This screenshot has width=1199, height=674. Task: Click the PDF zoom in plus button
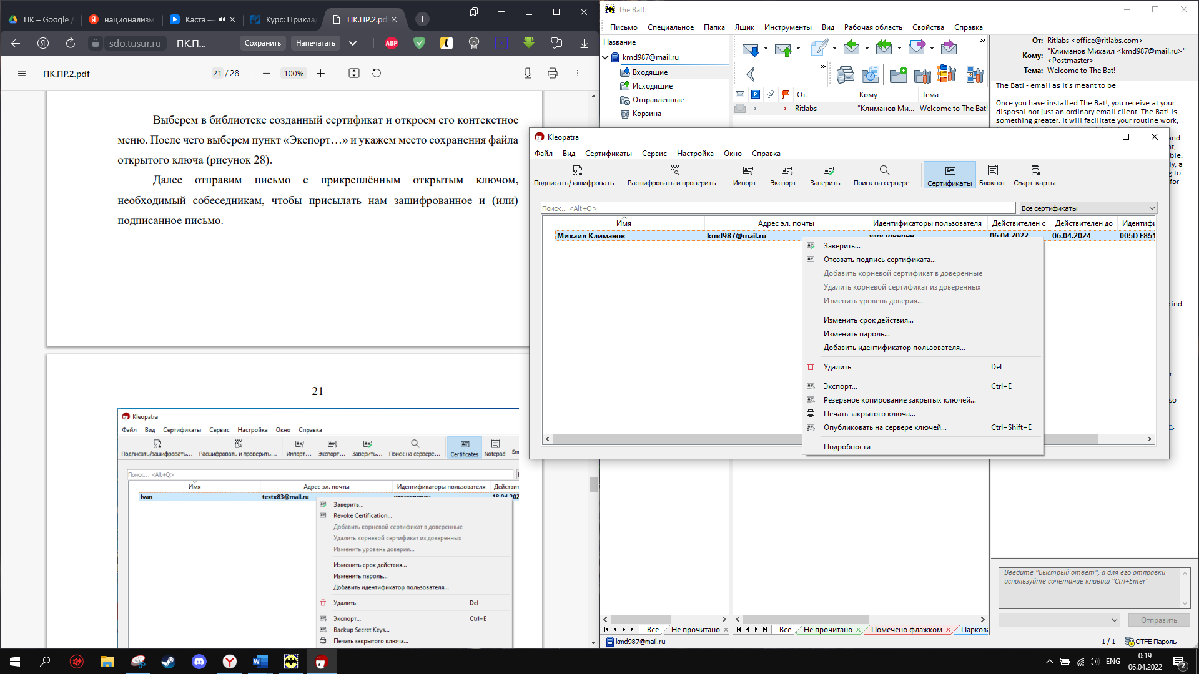click(321, 73)
